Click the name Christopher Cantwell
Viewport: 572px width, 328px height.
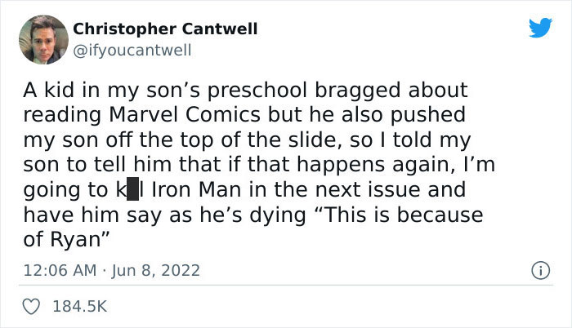(x=165, y=29)
